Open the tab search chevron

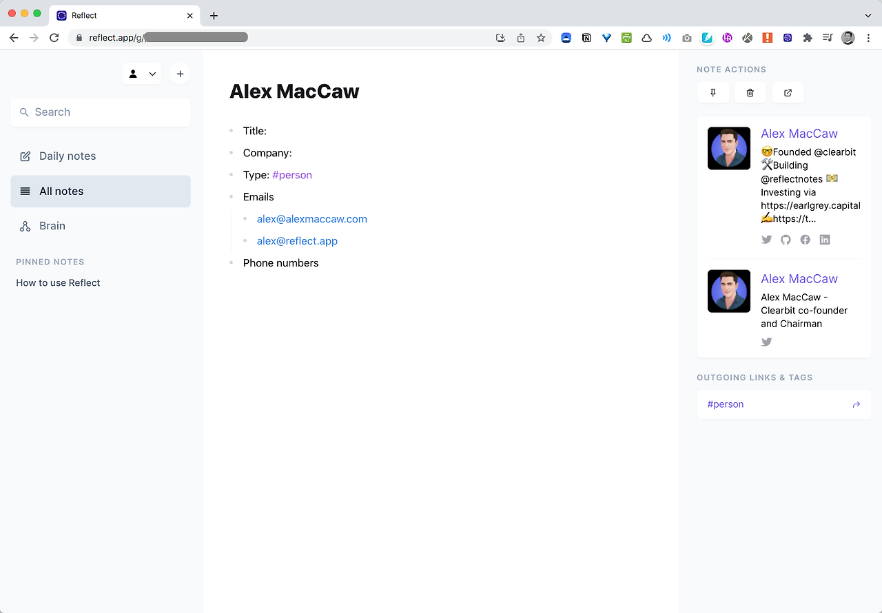868,15
